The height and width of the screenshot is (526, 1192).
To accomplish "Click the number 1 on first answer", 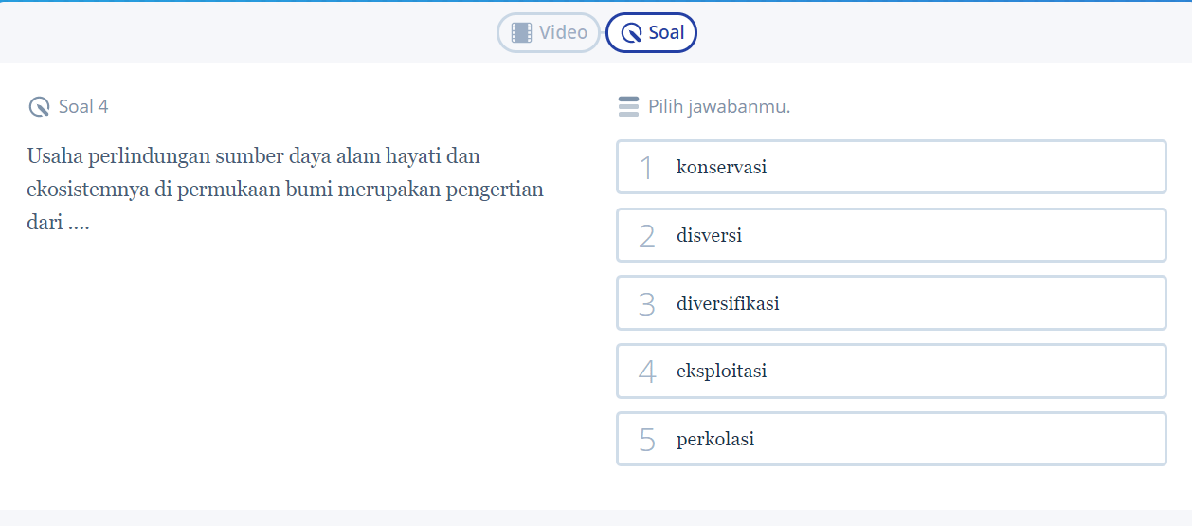I will pos(647,168).
